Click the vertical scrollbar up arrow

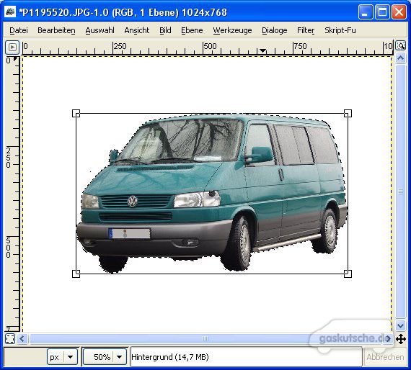400,58
